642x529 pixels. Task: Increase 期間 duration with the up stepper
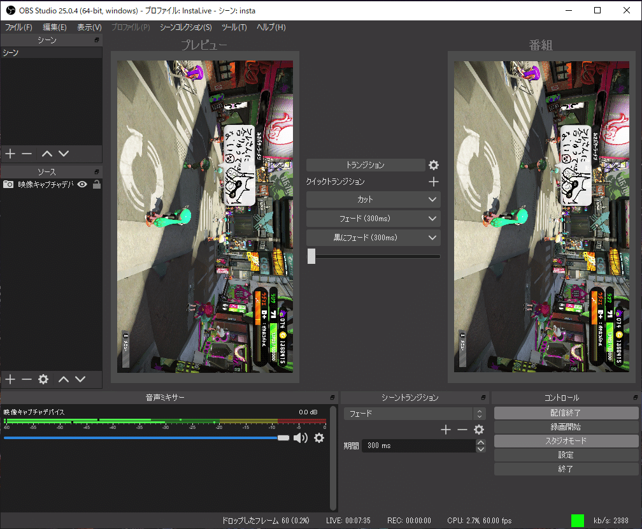[x=481, y=442]
